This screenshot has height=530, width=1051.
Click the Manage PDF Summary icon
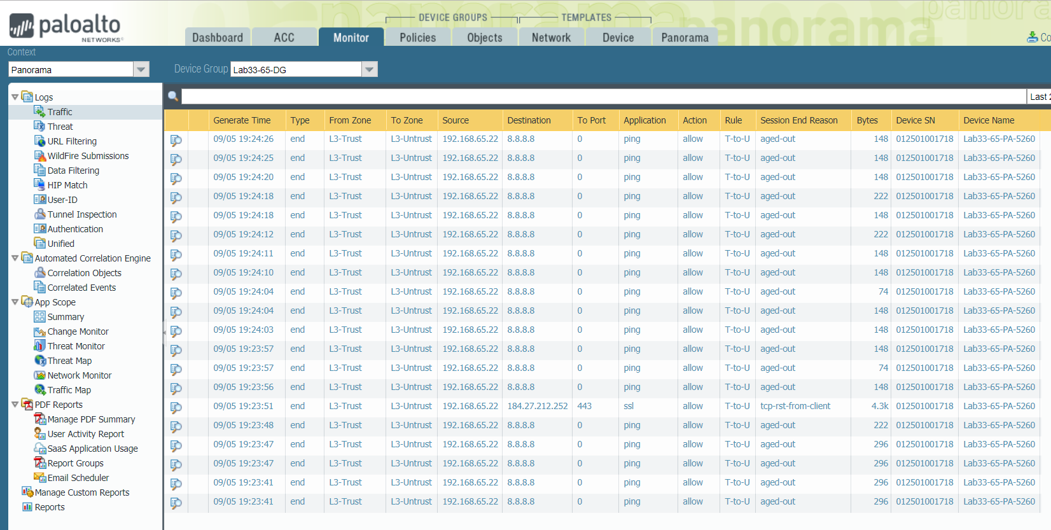pos(40,419)
